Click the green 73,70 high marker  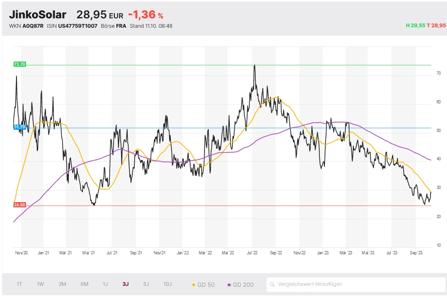tap(20, 64)
